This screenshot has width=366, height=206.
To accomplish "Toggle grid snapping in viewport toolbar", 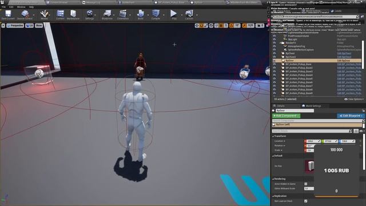I will (221, 25).
